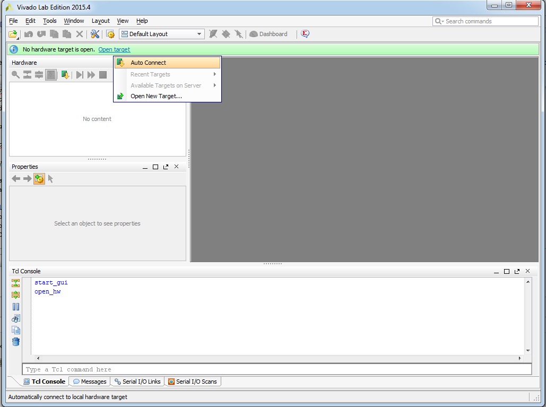Screen dimensions: 546x407
Task: Click the Tcl Console collapse all icon
Action: point(16,283)
